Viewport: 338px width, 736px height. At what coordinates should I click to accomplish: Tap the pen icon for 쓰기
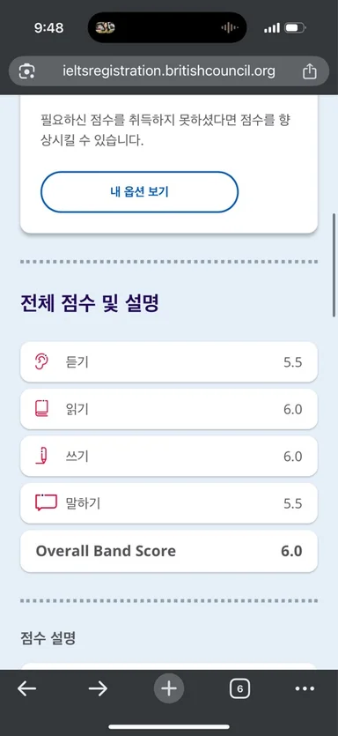(42, 457)
